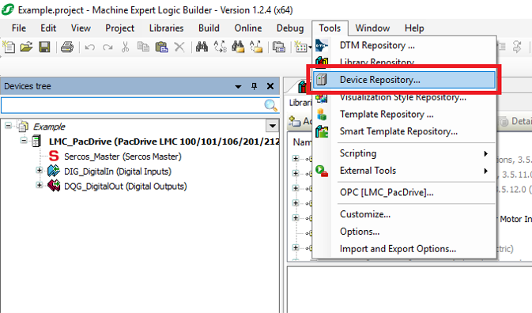Collapse the LMC_PacDrive tree node
Viewport: 532px width, 313px height.
tap(24, 140)
